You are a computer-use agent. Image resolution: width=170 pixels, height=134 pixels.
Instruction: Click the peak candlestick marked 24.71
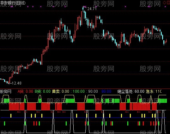click(x=83, y=9)
